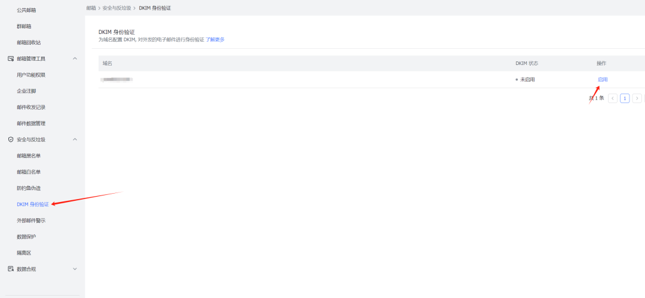Go to the next page arrow

[637, 98]
